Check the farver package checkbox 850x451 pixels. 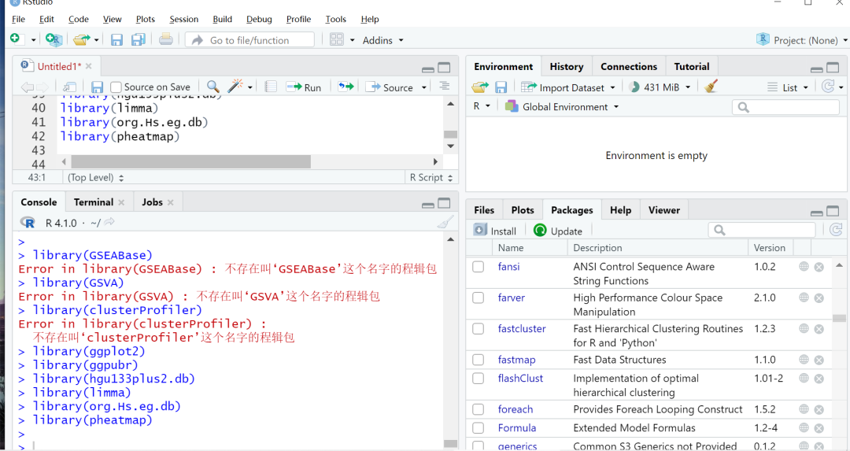pos(479,298)
